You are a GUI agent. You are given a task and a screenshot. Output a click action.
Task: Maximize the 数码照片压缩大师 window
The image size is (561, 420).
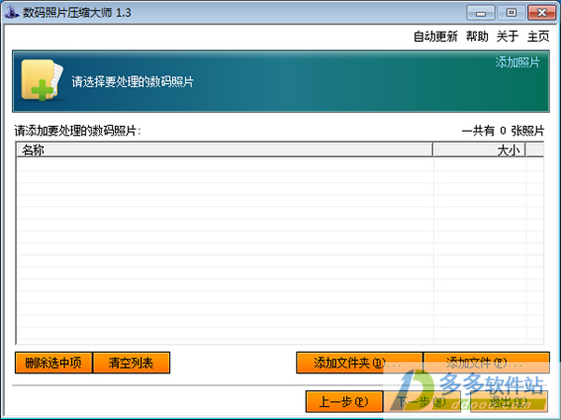point(511,13)
